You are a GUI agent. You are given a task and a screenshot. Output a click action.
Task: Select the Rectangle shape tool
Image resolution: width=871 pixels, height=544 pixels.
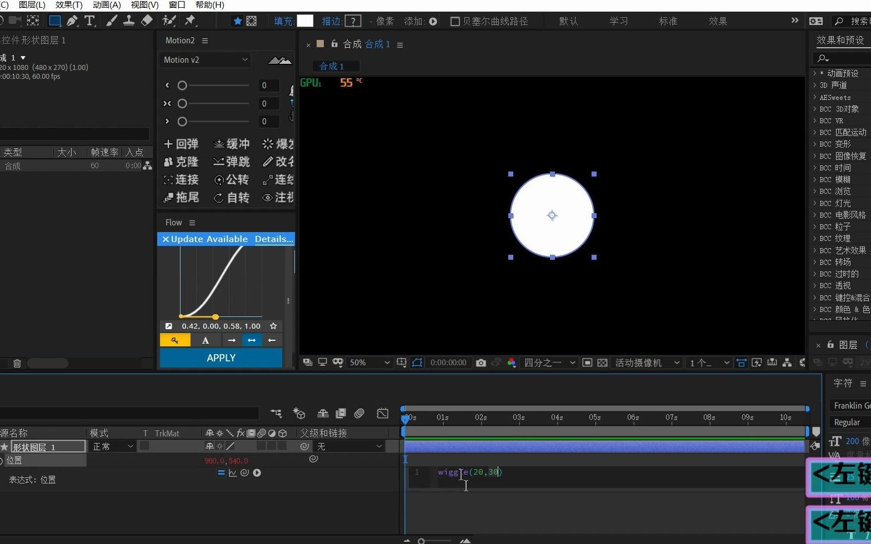tap(54, 21)
